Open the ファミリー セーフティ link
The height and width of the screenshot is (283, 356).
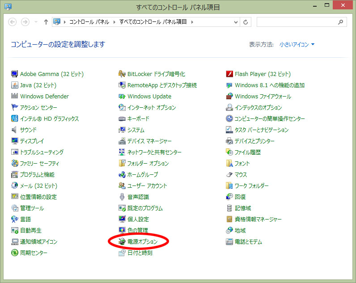[x=39, y=163]
